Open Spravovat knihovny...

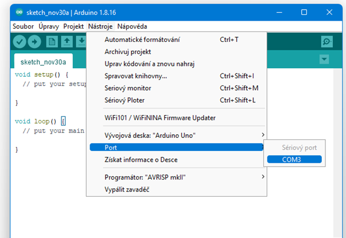click(x=177, y=76)
